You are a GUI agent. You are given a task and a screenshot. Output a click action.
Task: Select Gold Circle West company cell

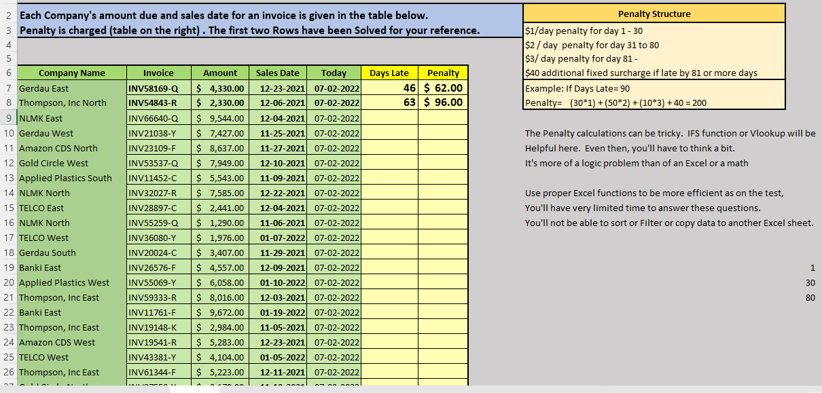72,163
